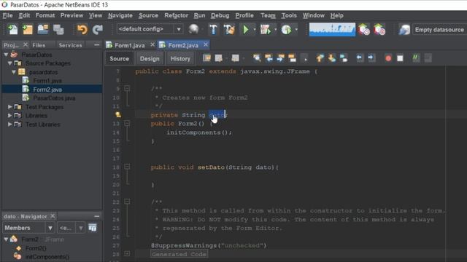The width and height of the screenshot is (467, 262).
Task: Click the memory usage bar to run garbage collection
Action: tap(332, 29)
